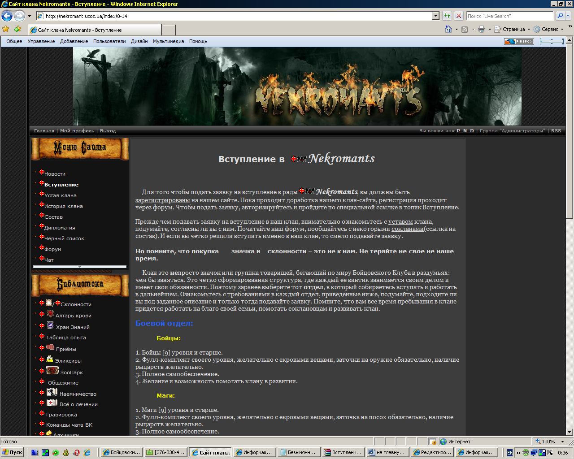Open the Мультимедиа admin menu
This screenshot has height=459, width=574.
point(168,41)
